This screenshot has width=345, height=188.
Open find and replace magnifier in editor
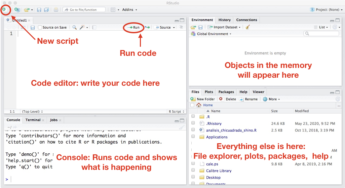coord(75,27)
